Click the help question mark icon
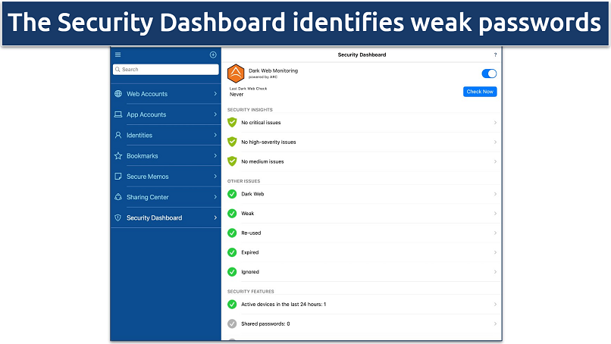This screenshot has height=344, width=611. (x=495, y=55)
